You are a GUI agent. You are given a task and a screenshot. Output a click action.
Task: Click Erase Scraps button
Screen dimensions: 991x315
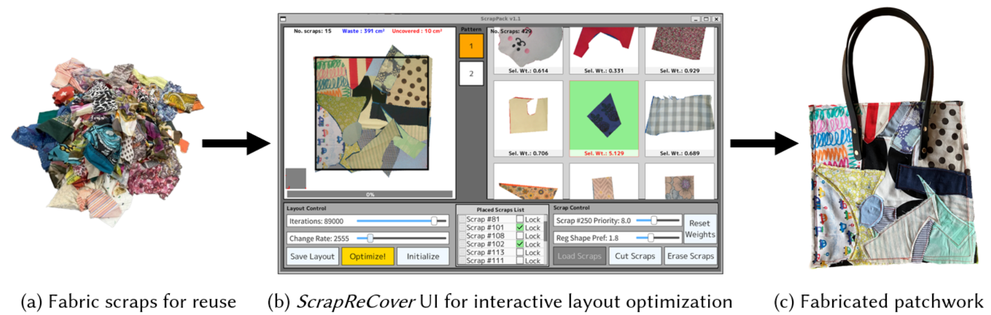690,256
